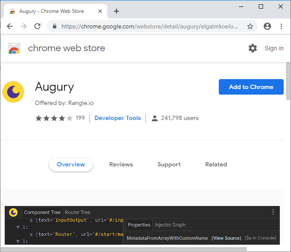Click 'Offered by: Rangle.io' text

coord(64,103)
